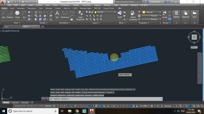Expand the Properties panel

(144, 23)
